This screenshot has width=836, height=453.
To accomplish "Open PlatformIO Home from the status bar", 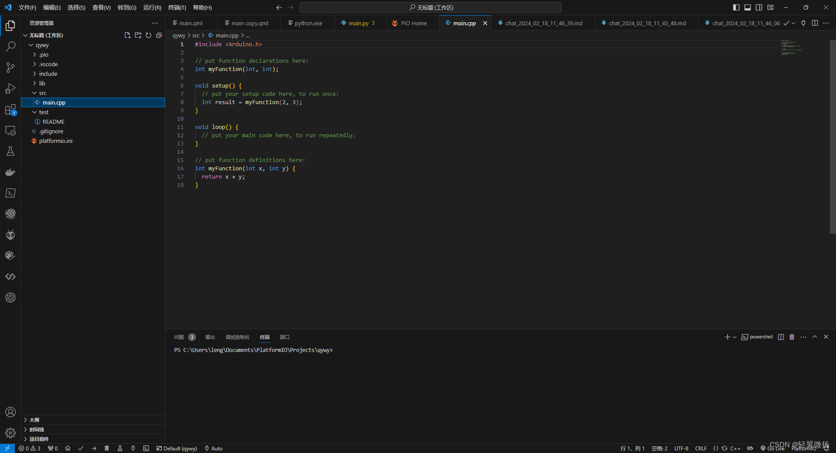I will [x=67, y=448].
